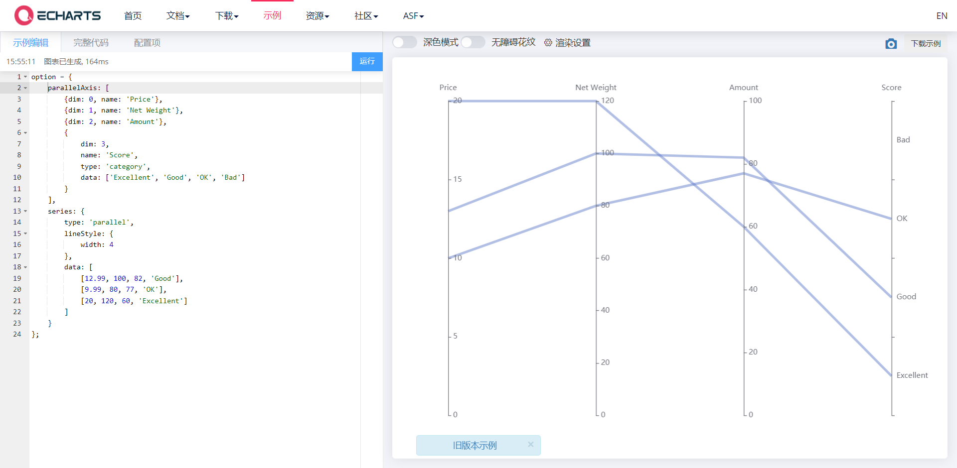This screenshot has height=468, width=957.
Task: Click the 'dim: 3,' code line
Action: coord(95,144)
